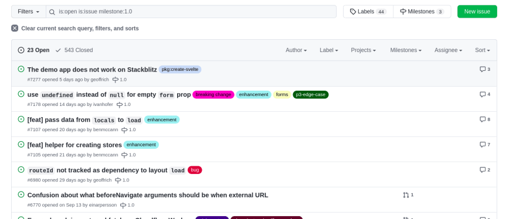Image resolution: width=516 pixels, height=219 pixels.
Task: Open the Filters dropdown
Action: 29,12
